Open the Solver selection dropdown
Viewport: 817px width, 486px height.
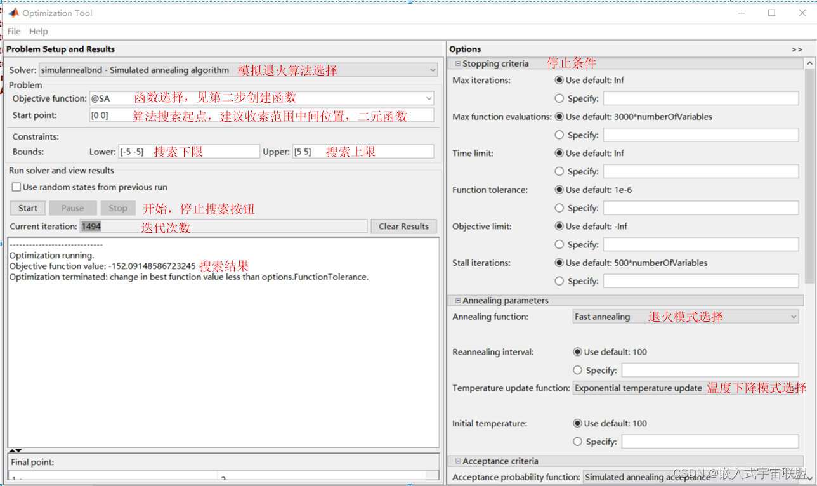(x=432, y=70)
